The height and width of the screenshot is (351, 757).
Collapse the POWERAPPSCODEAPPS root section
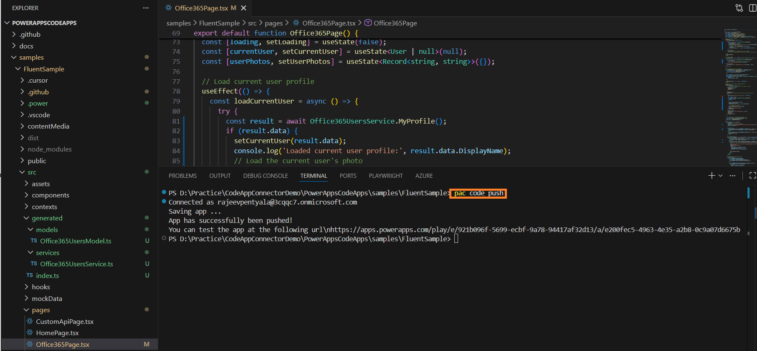[44, 23]
